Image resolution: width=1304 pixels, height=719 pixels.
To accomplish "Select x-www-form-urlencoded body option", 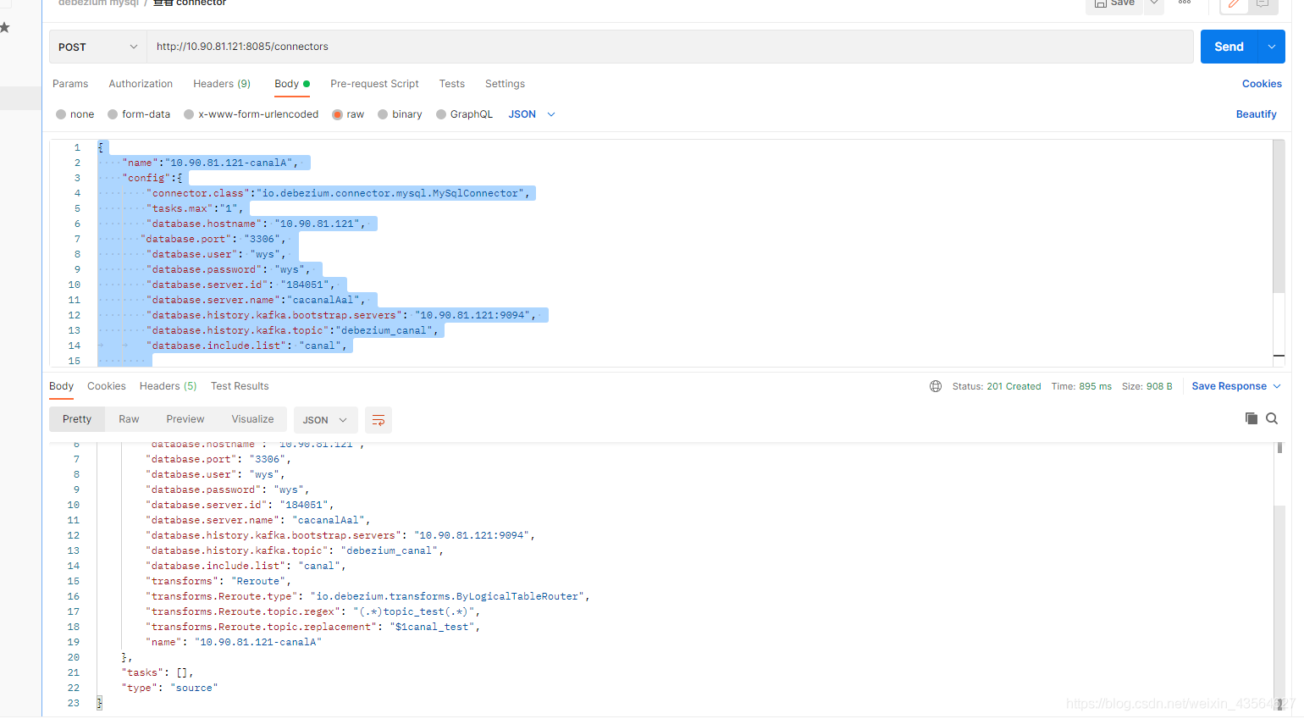I will (x=251, y=114).
